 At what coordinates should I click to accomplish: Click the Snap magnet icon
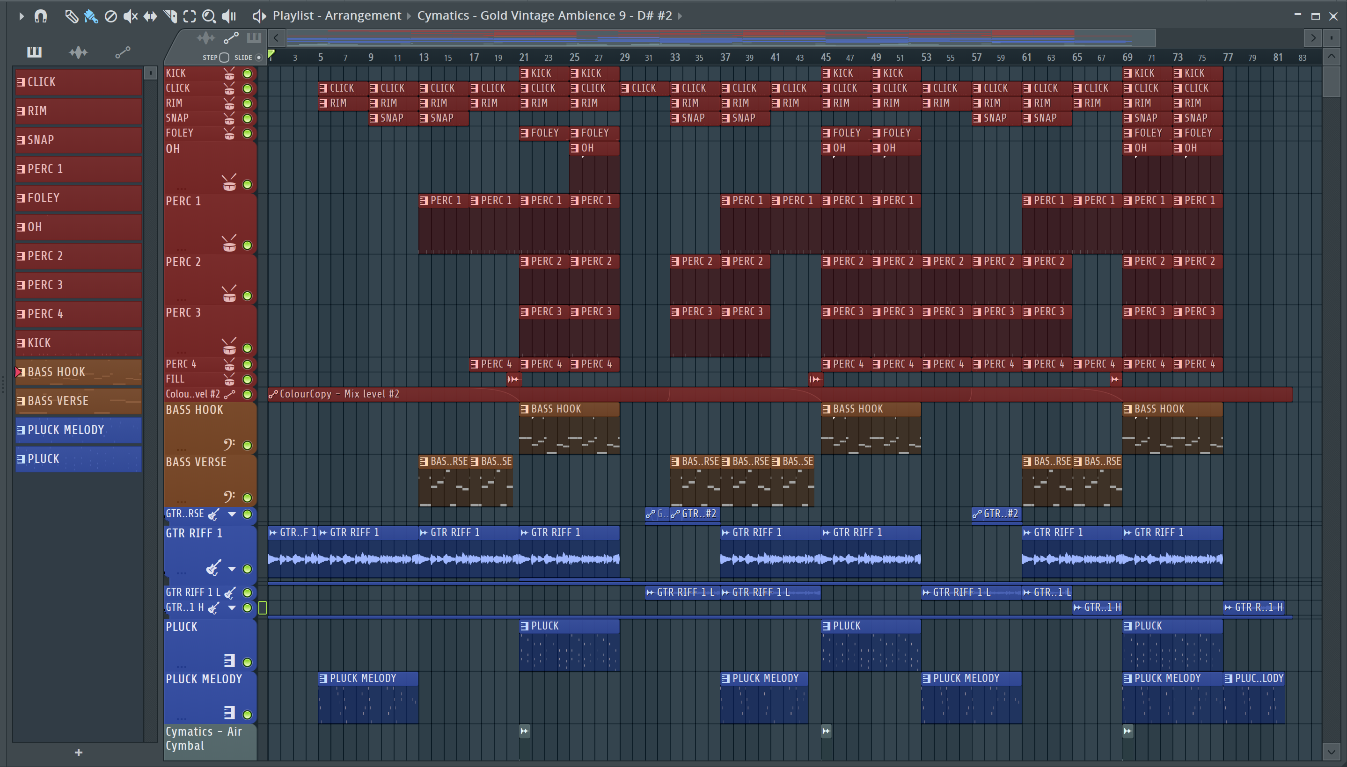click(41, 16)
